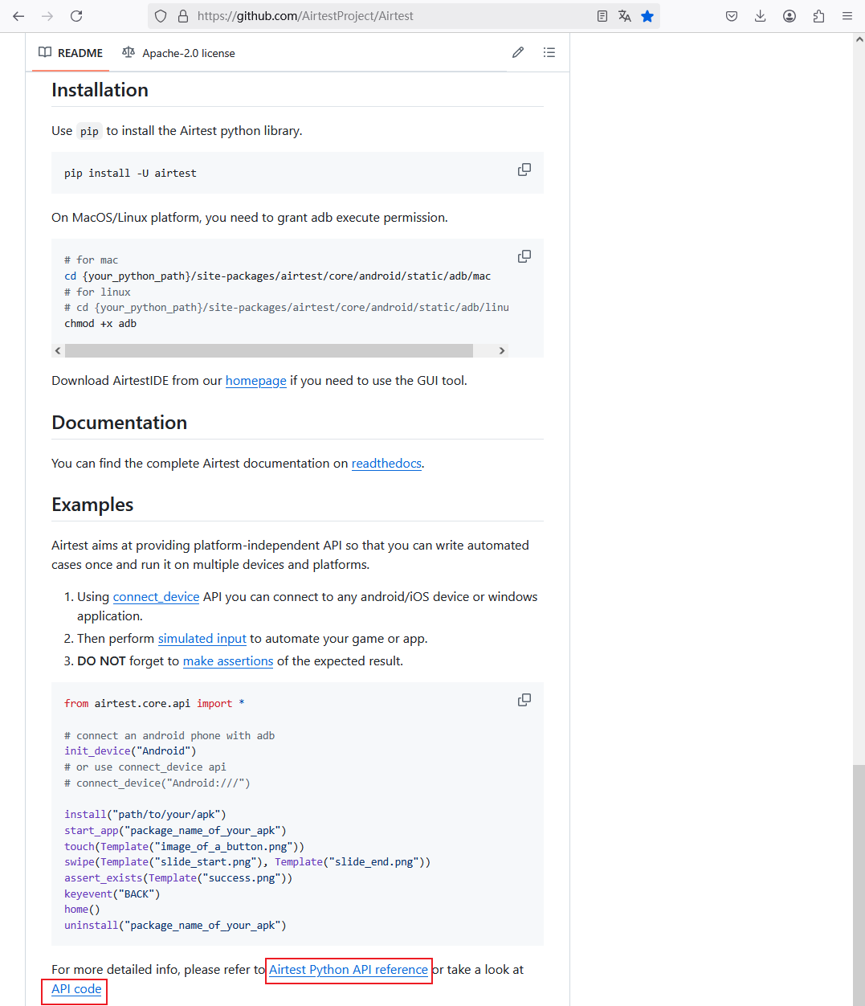Copy the adb chmod code block

[524, 257]
